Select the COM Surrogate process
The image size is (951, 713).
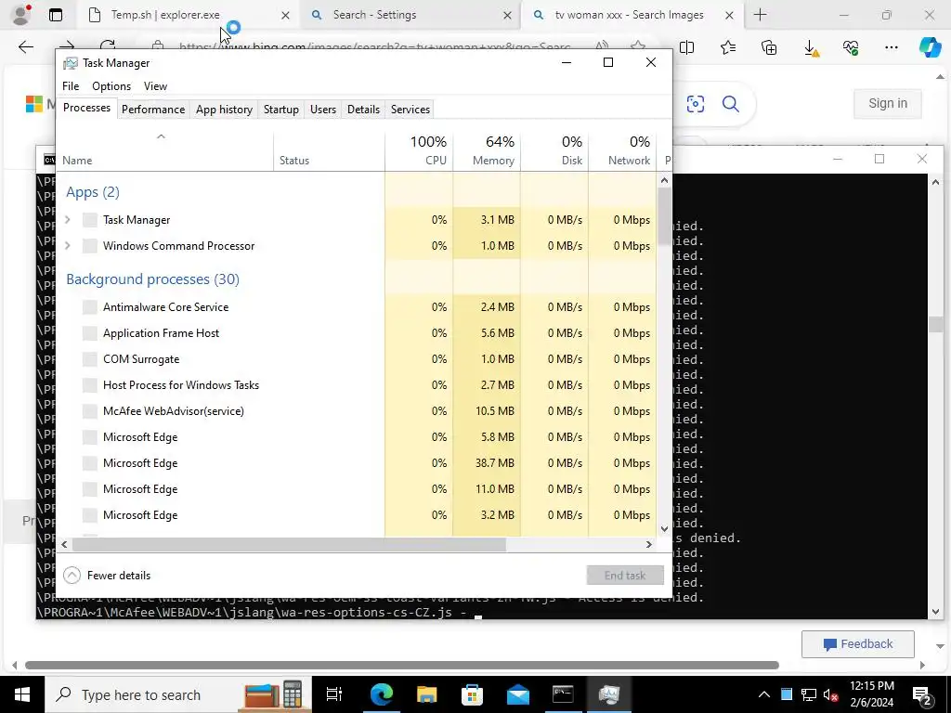pos(356,359)
